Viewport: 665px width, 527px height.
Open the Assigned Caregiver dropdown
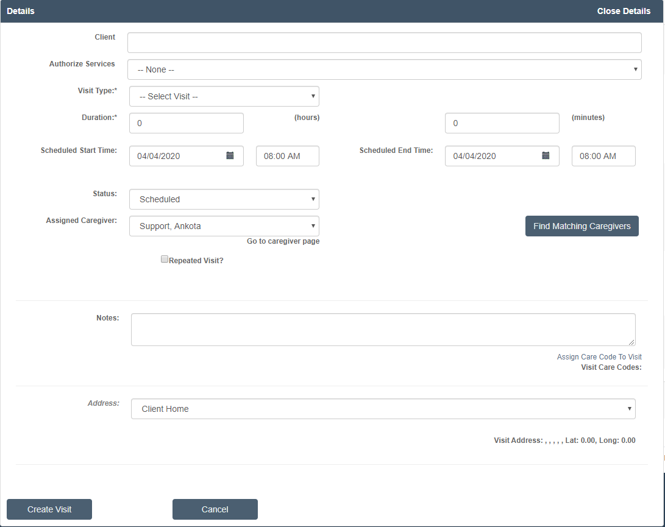224,226
